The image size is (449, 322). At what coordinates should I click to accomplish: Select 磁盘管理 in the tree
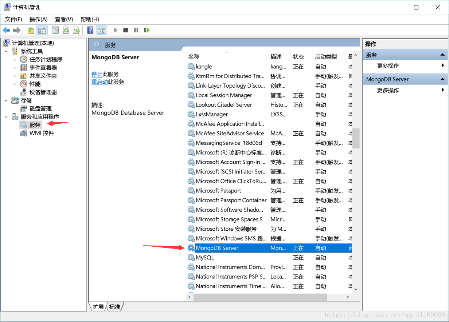[40, 108]
